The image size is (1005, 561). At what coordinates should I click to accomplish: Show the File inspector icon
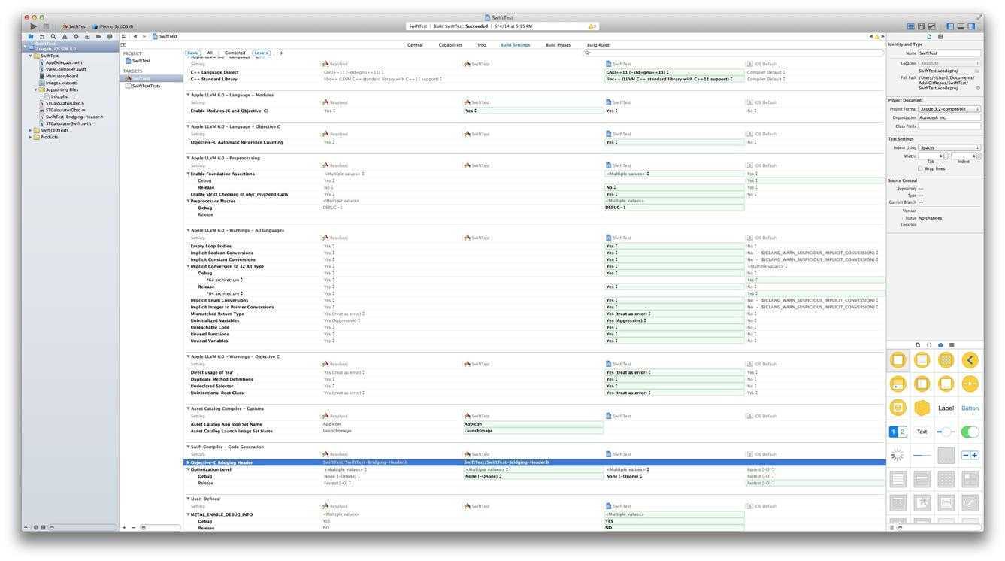[929, 36]
